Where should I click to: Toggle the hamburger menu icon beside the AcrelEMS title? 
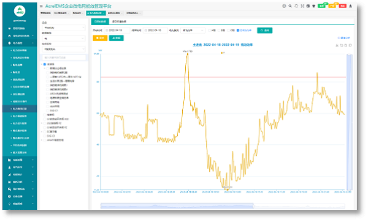[x=41, y=6]
